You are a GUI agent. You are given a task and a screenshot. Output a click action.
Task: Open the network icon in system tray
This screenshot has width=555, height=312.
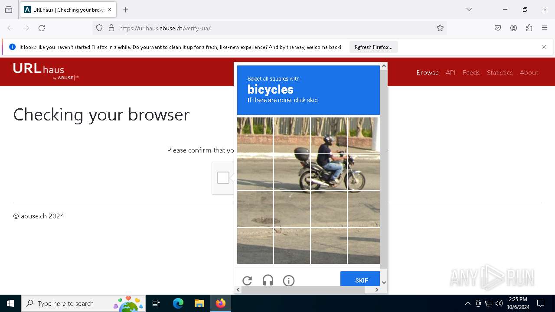pos(489,303)
